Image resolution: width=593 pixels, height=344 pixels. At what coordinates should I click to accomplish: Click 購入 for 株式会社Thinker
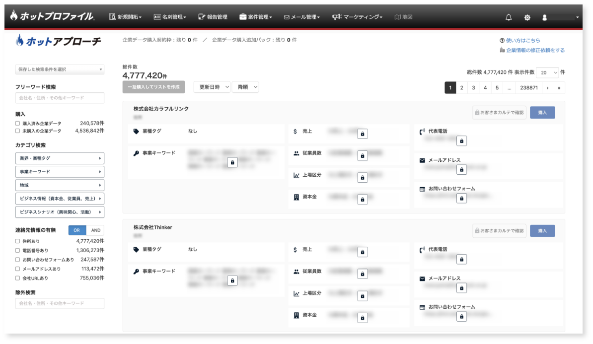(542, 231)
